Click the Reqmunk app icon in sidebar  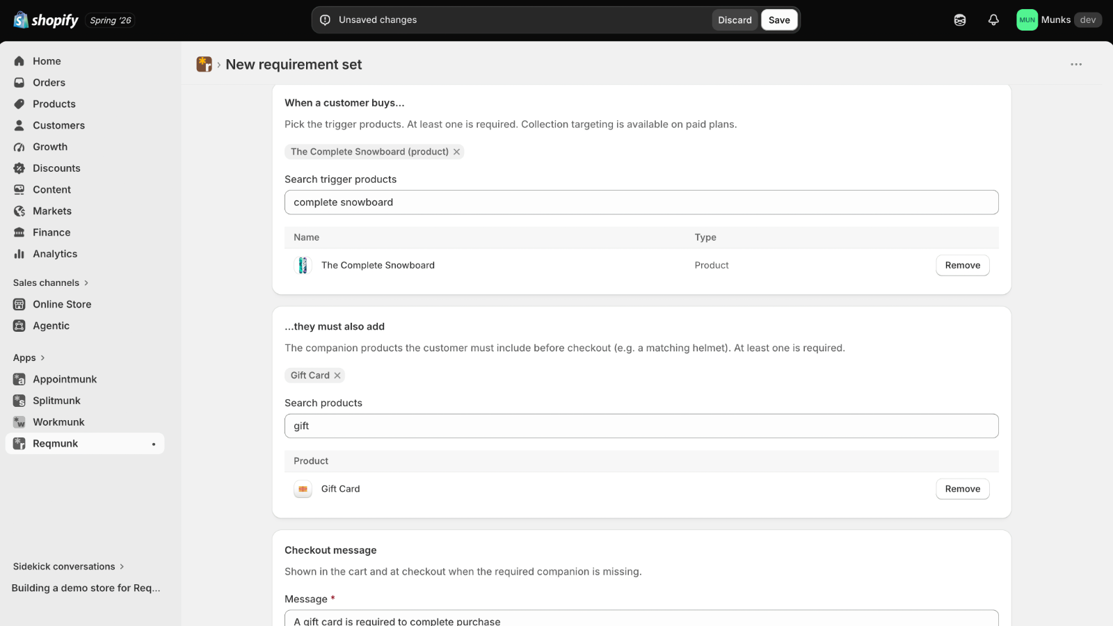19,444
